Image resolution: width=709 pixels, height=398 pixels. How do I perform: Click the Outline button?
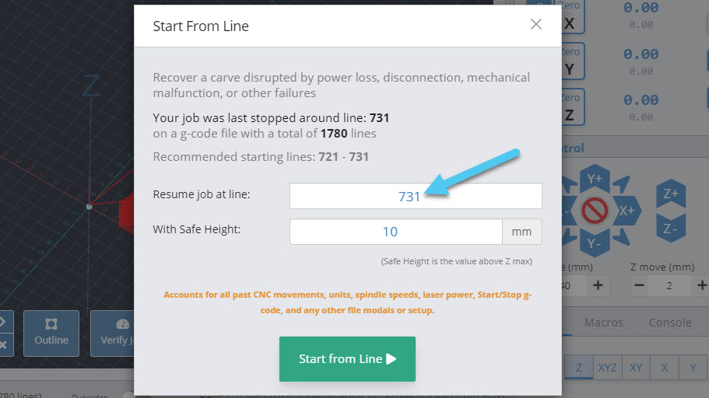pos(51,333)
